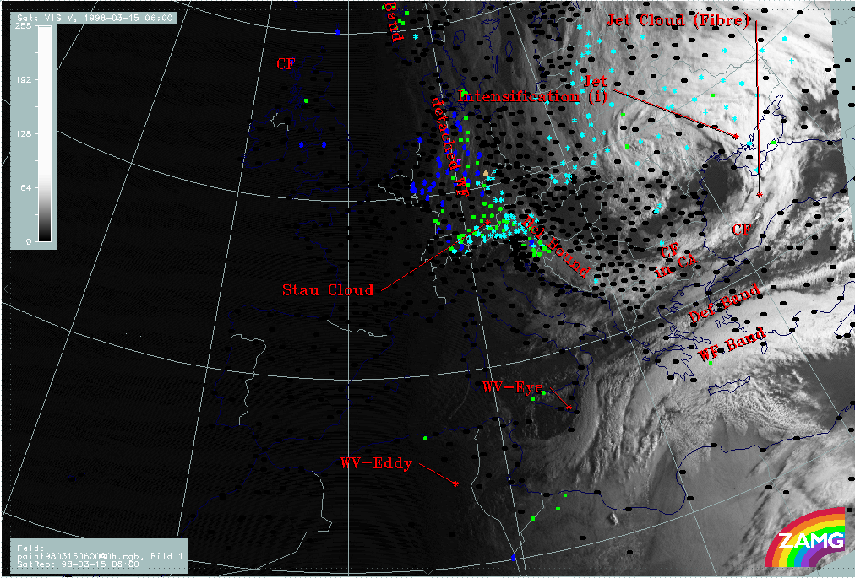Click red star below the Jet Cloud line
855x578 pixels.
[x=759, y=195]
